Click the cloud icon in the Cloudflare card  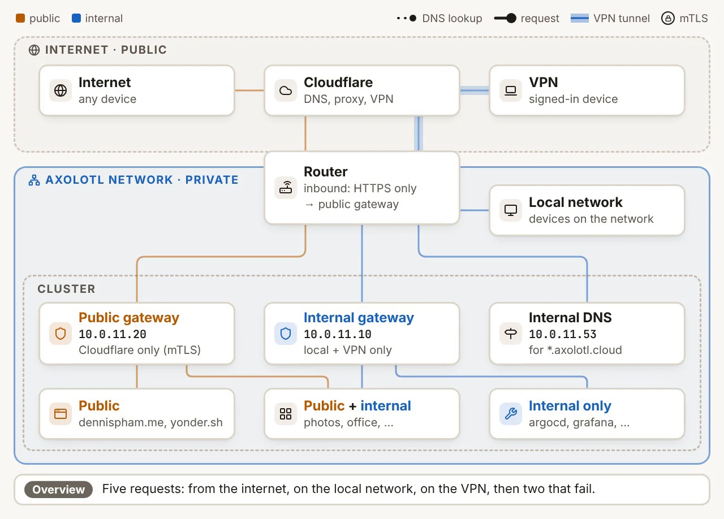click(x=286, y=90)
